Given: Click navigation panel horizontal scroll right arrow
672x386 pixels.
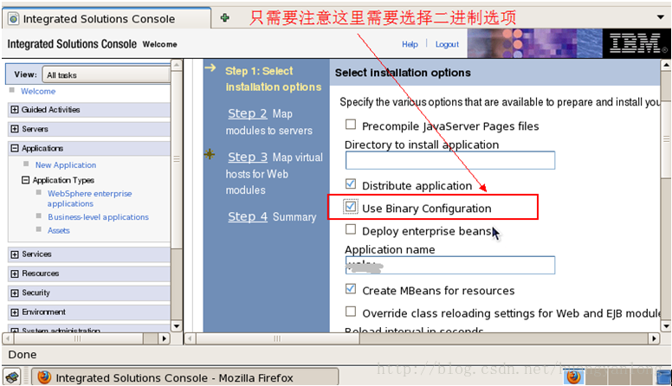Looking at the screenshot, I should (165, 338).
